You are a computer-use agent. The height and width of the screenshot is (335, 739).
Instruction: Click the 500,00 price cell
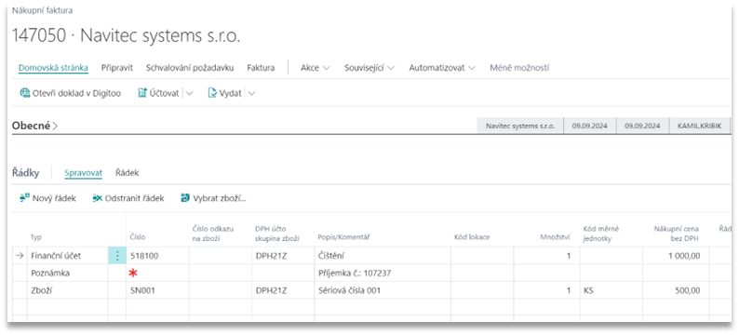point(677,290)
